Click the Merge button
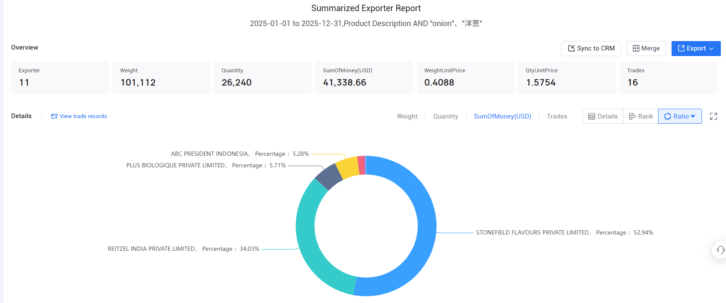Viewport: 726px width, 303px height. point(646,48)
